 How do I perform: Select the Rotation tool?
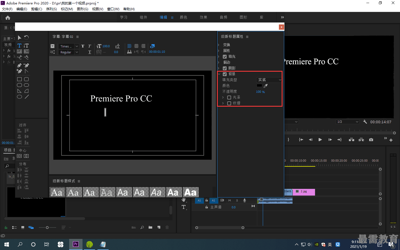pos(26,37)
